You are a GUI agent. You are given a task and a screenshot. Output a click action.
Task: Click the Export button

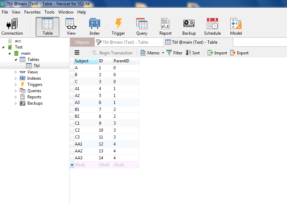coord(240,53)
